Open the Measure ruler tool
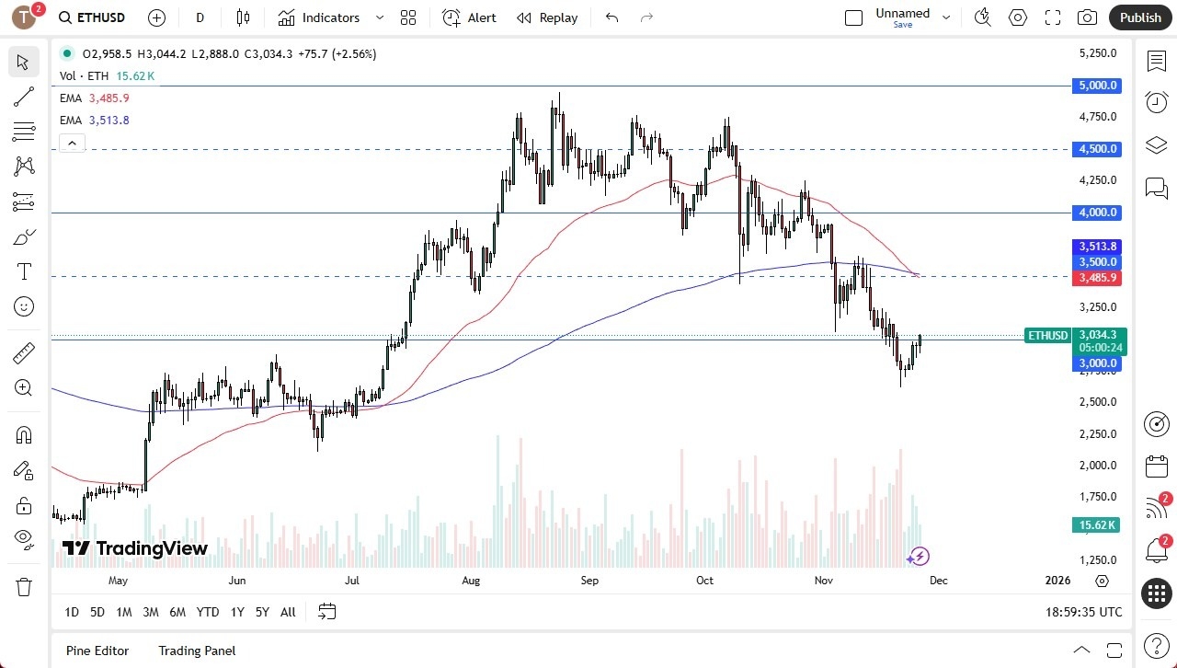 pyautogui.click(x=23, y=352)
